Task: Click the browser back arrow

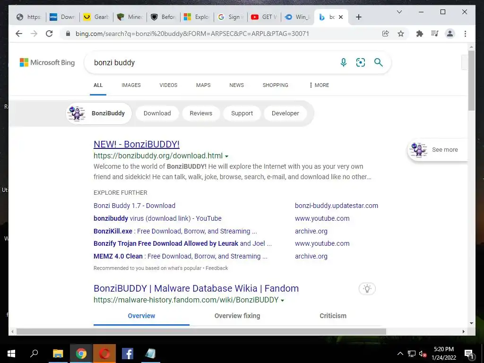Action: point(19,34)
